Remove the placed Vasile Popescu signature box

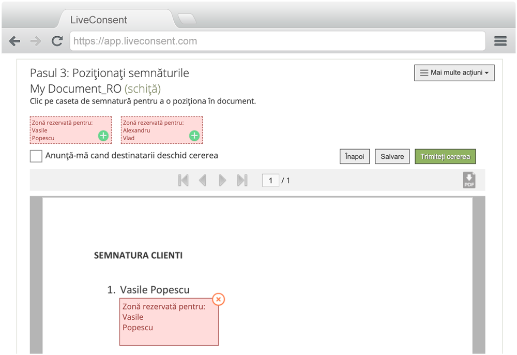pos(219,299)
